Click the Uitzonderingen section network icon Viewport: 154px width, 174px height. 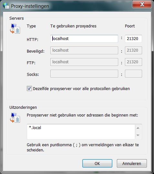click(x=15, y=118)
